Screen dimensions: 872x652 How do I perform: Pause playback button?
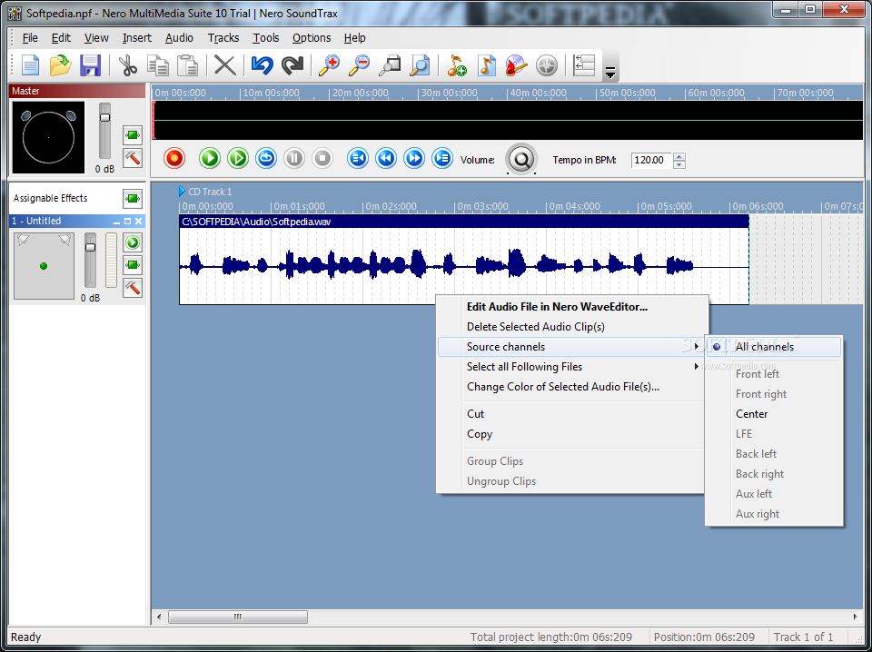pyautogui.click(x=294, y=158)
